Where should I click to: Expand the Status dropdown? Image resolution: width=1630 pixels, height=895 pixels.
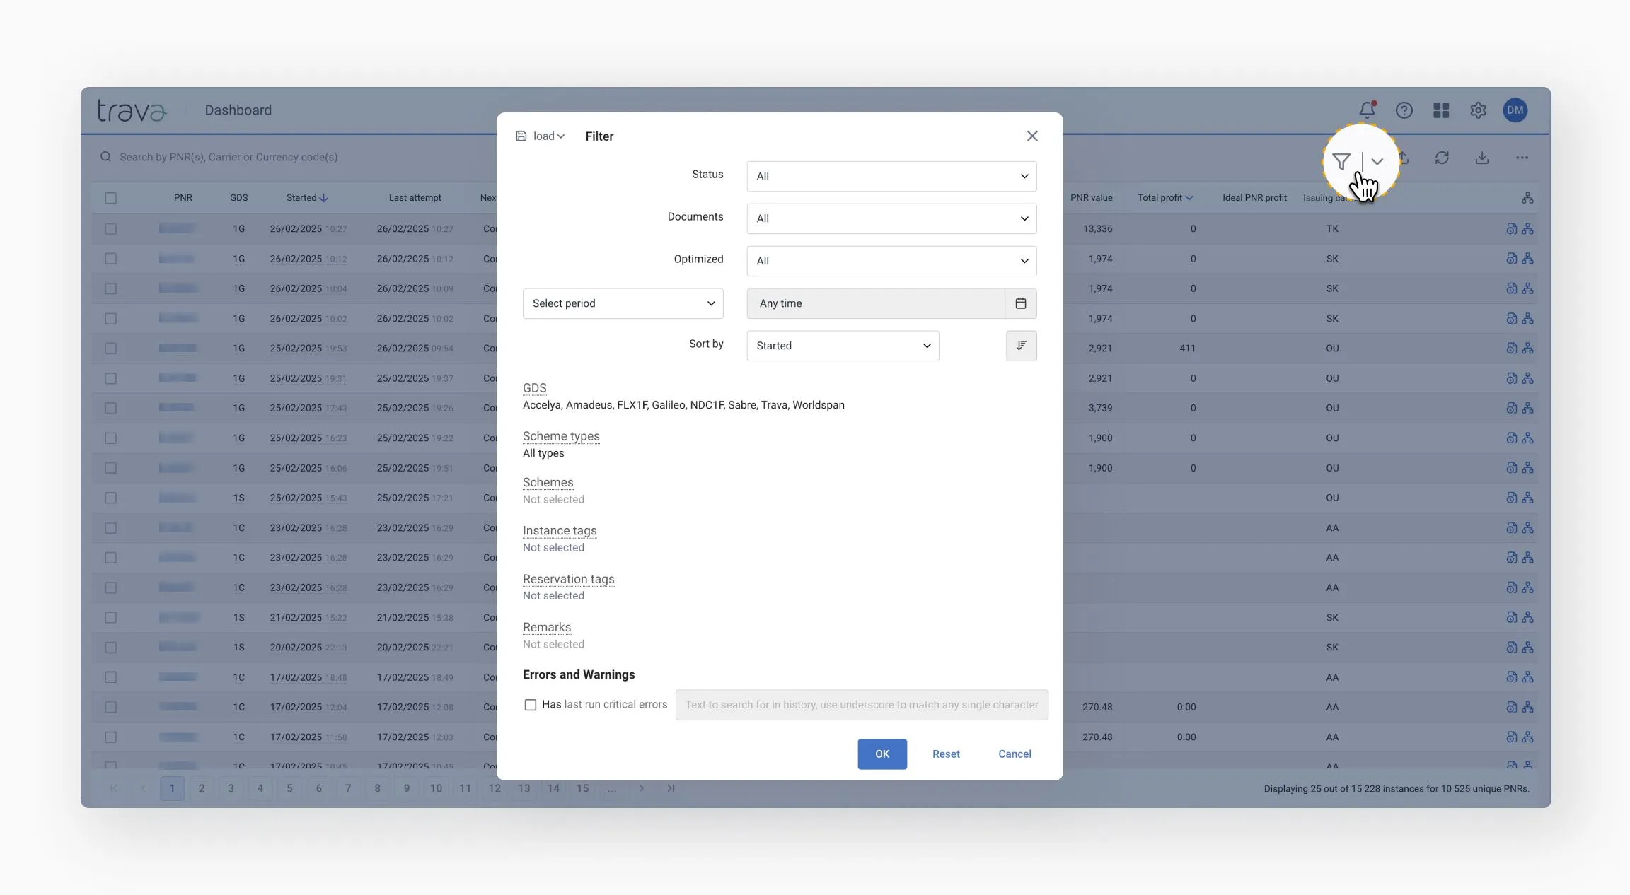[891, 176]
